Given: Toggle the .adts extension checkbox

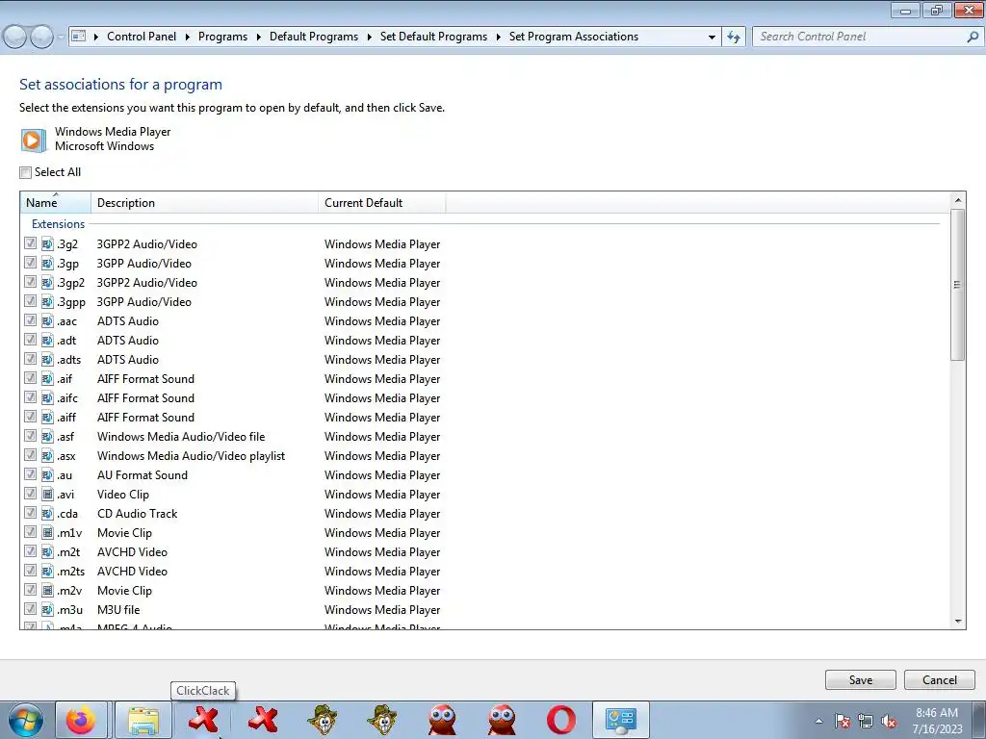Looking at the screenshot, I should (x=30, y=359).
